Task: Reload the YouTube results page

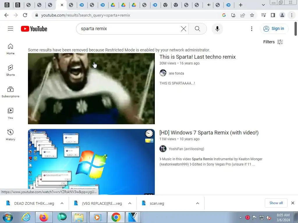Action: tap(25, 15)
